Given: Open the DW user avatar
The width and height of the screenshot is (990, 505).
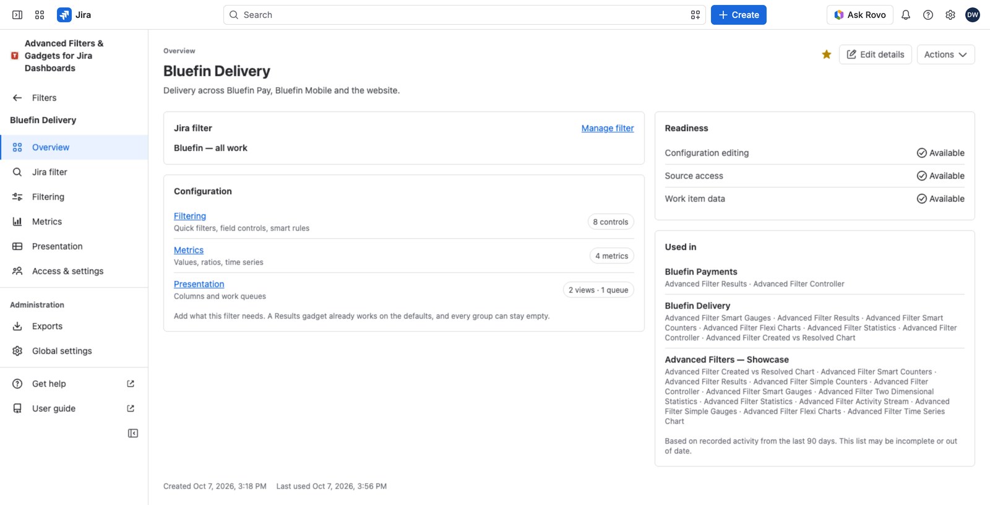Looking at the screenshot, I should pyautogui.click(x=973, y=15).
